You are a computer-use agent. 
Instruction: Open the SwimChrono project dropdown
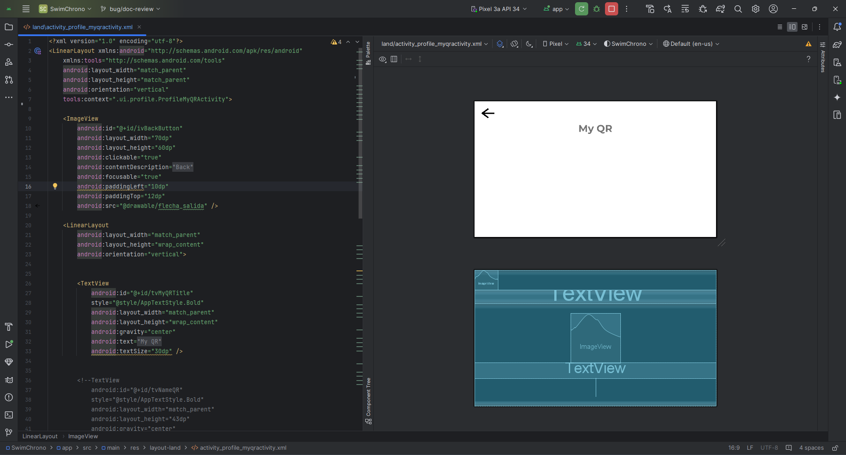pos(65,9)
